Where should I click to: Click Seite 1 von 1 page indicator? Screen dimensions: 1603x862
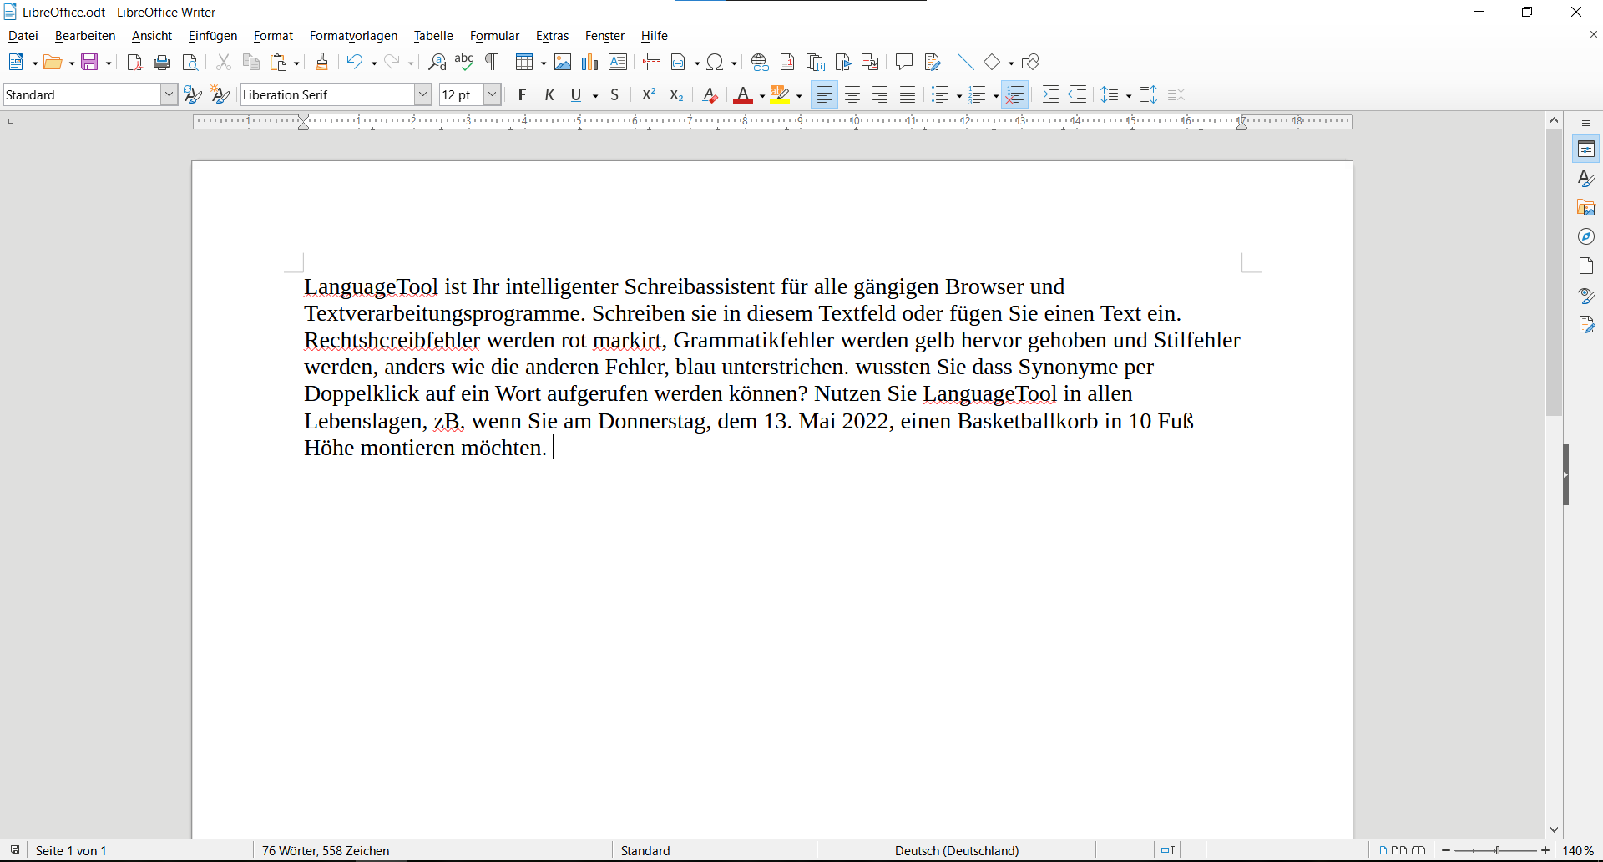(71, 850)
